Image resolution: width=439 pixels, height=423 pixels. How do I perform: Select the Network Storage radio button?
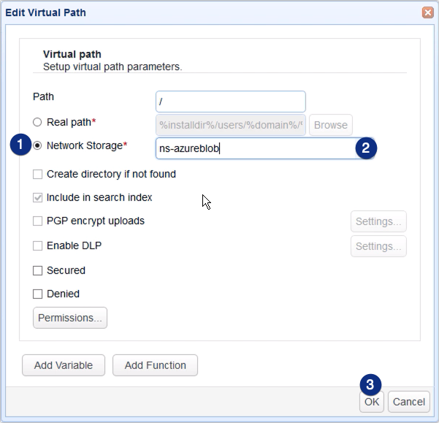37,145
